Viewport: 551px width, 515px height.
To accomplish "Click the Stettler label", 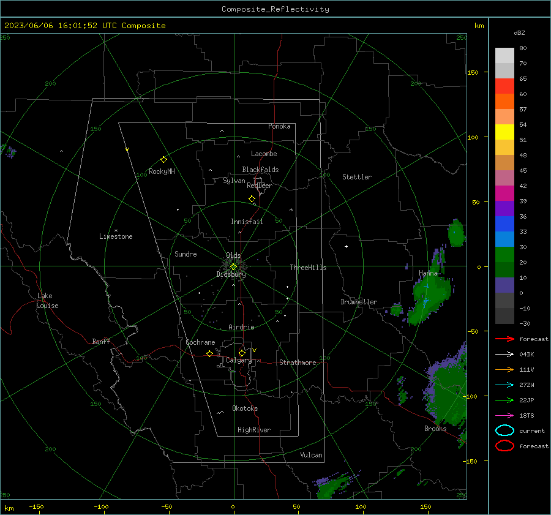I will (x=357, y=177).
